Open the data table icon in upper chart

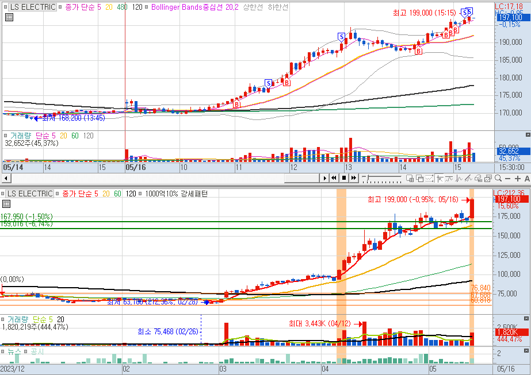(9, 17)
